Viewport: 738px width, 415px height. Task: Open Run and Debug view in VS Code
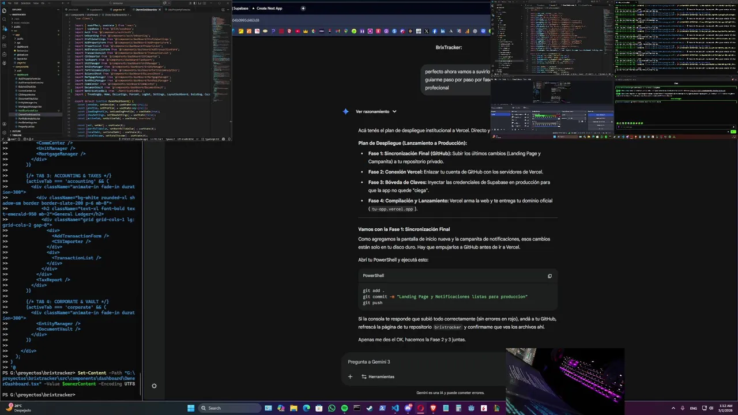pos(4,37)
